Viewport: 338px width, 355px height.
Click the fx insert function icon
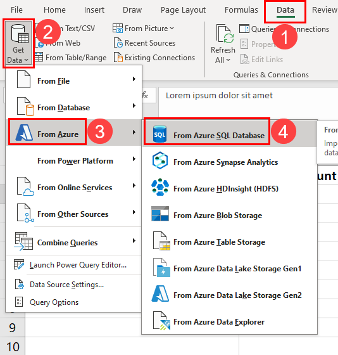[145, 95]
